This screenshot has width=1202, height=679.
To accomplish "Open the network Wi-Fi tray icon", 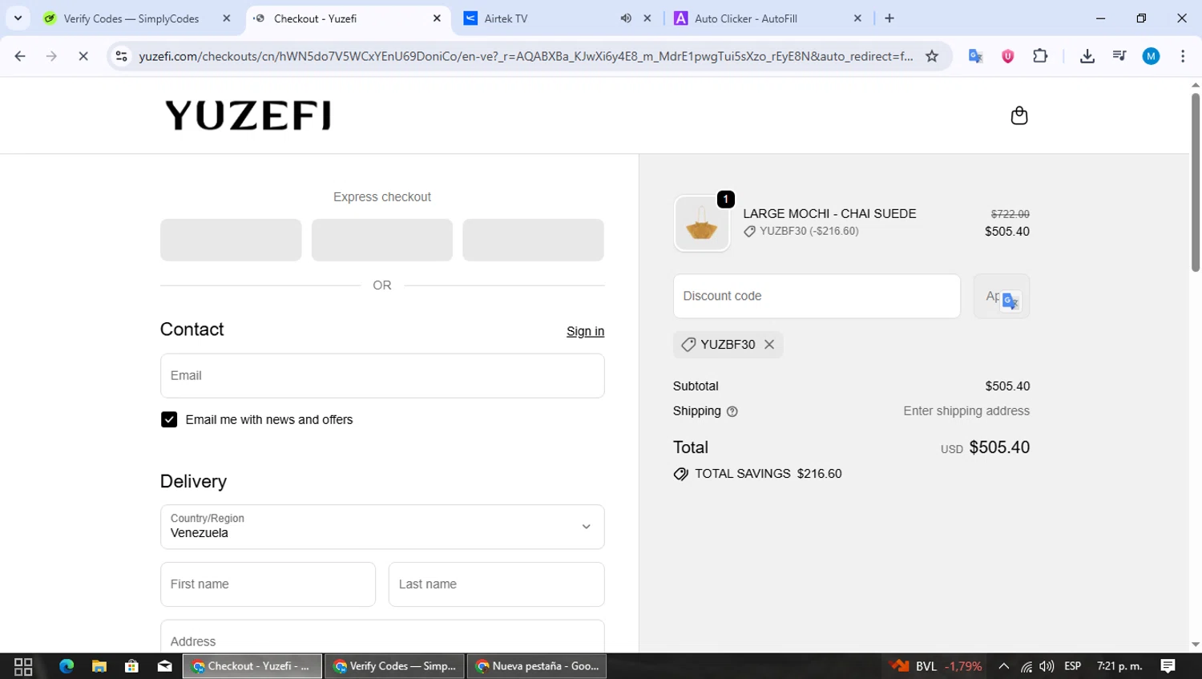I will click(x=1026, y=666).
